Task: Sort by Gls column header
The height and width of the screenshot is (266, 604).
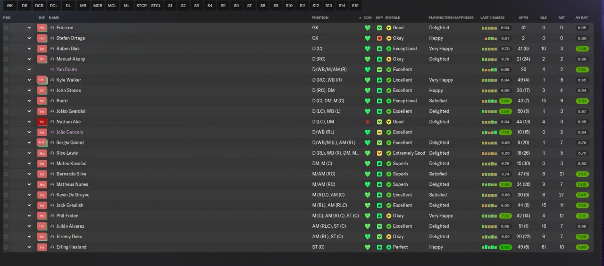Action: click(x=544, y=17)
